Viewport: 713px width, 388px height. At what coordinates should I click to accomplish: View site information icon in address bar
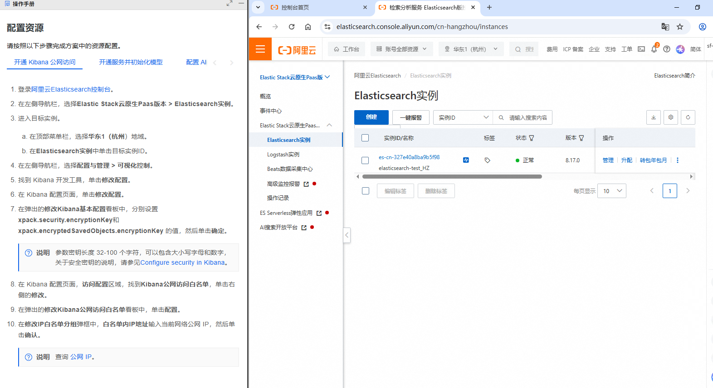(327, 27)
